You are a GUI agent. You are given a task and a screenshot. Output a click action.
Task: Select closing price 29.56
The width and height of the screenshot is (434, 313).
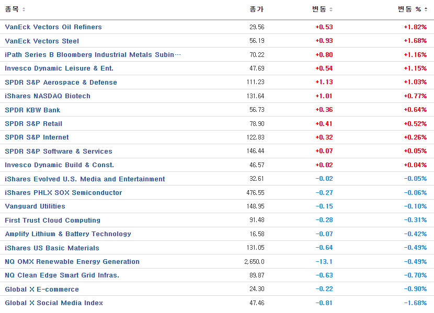click(257, 27)
